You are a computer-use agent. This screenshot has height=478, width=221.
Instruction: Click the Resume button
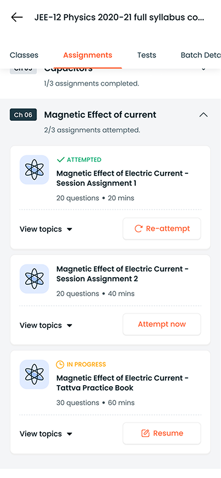coord(162,433)
